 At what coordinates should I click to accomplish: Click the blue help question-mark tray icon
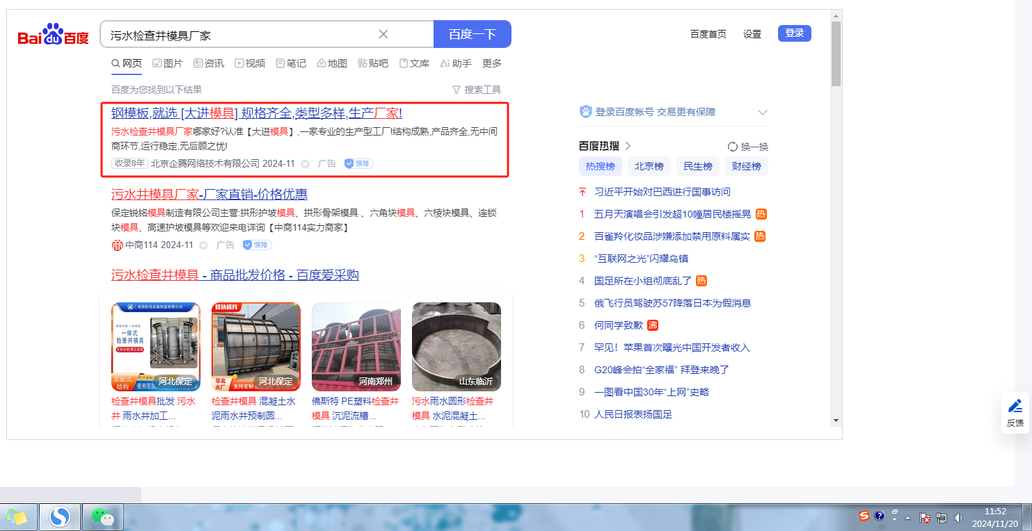click(x=880, y=516)
